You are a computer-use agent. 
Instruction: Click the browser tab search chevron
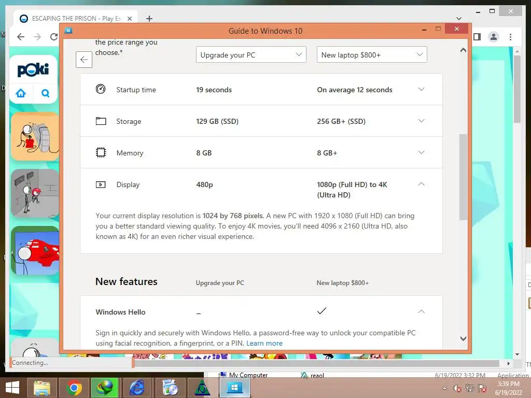tap(459, 19)
